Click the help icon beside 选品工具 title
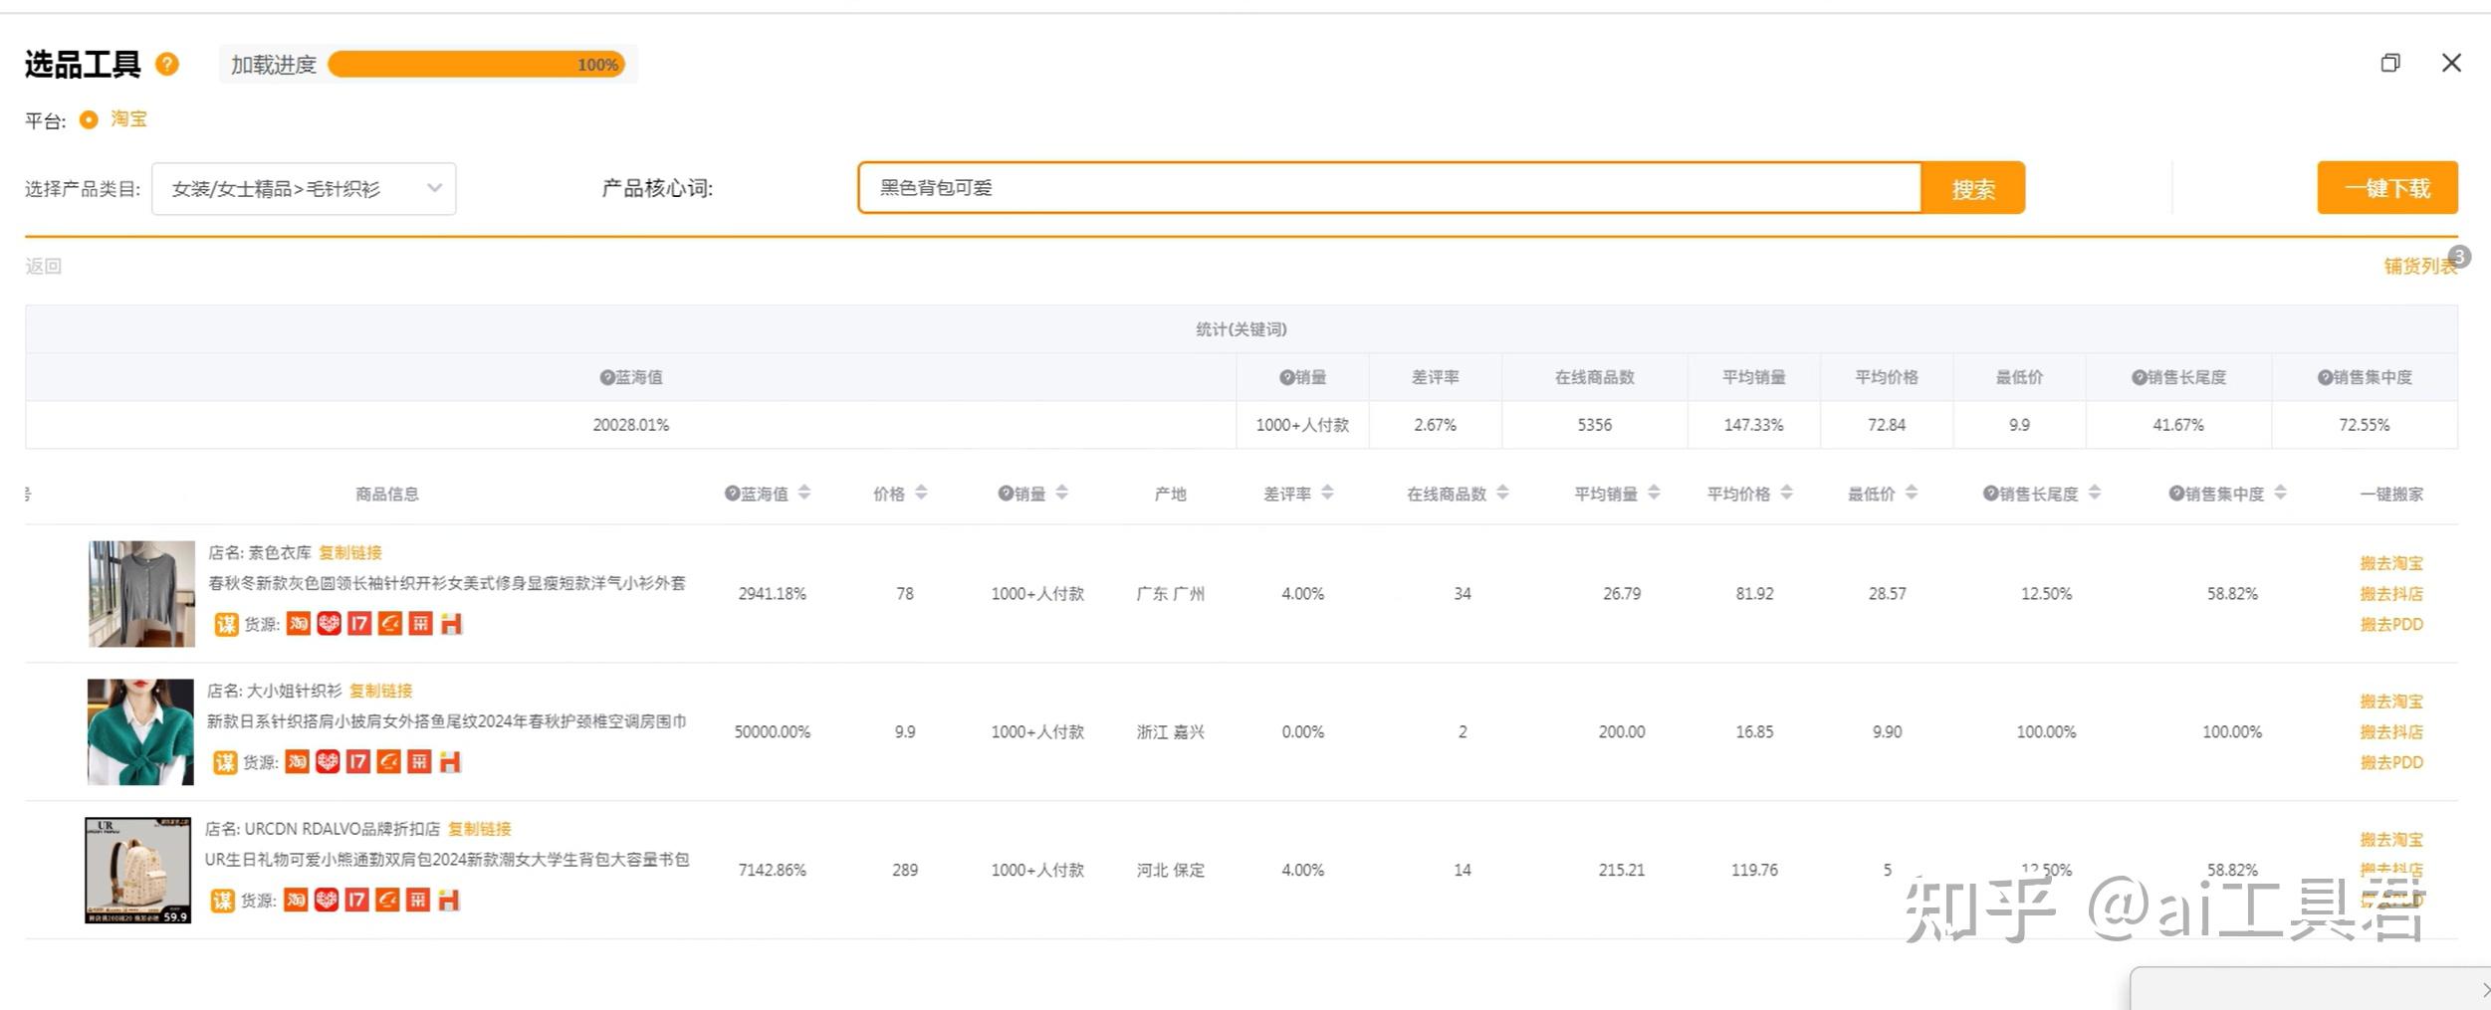Image resolution: width=2491 pixels, height=1010 pixels. pos(167,65)
